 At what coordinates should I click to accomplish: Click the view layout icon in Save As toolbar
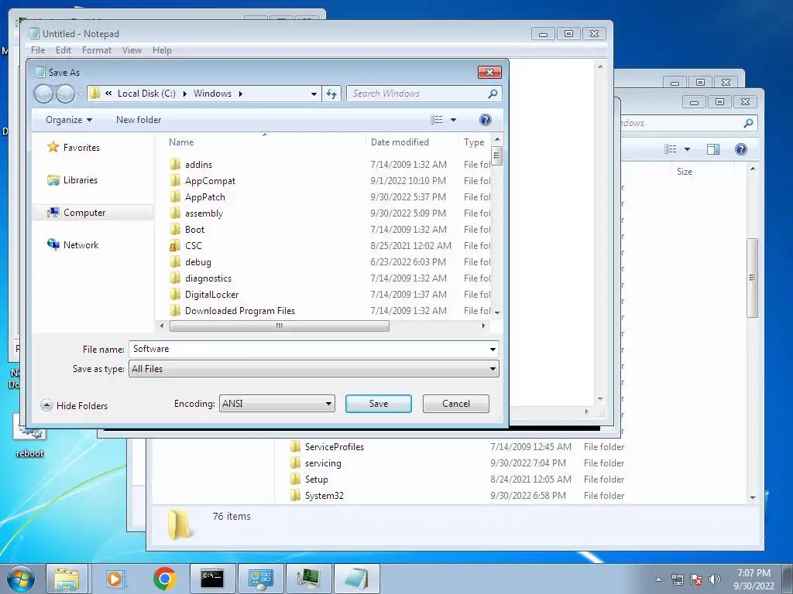(437, 120)
